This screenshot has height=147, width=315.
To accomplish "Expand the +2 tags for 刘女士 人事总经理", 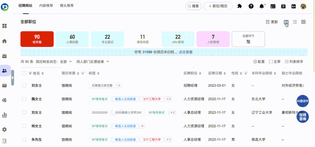I will coord(172,113).
